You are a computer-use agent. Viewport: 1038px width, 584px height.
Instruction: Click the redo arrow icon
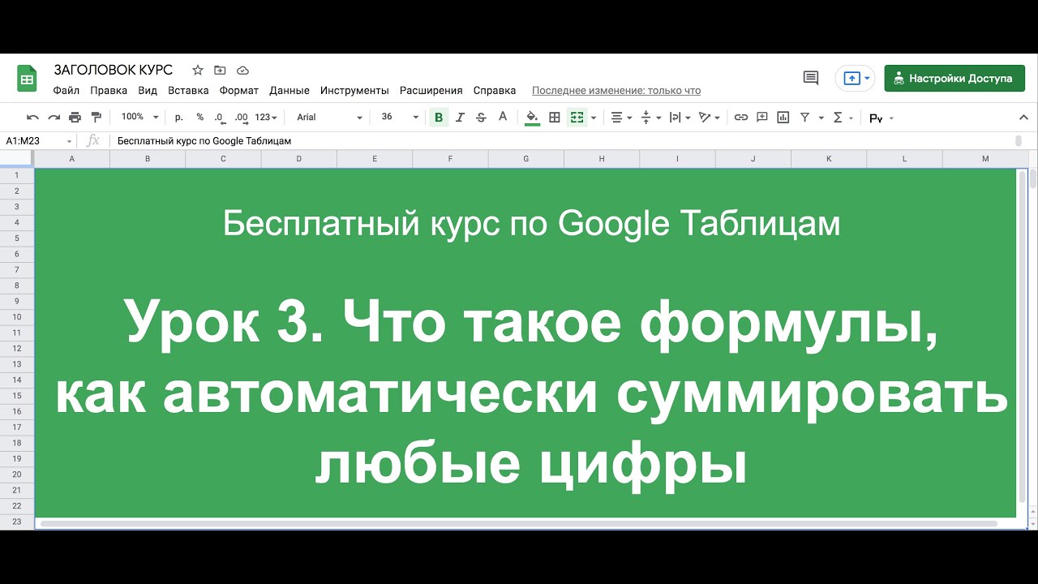[54, 118]
